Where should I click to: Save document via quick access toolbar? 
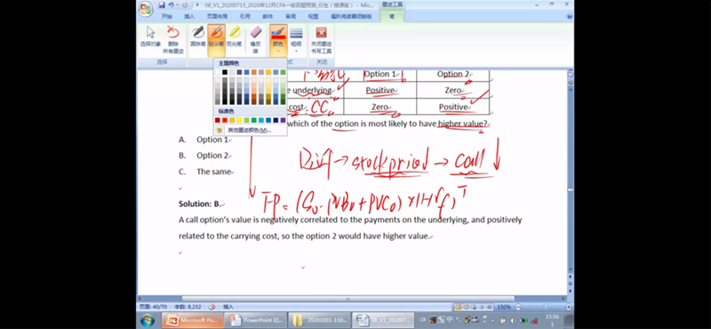pos(162,5)
